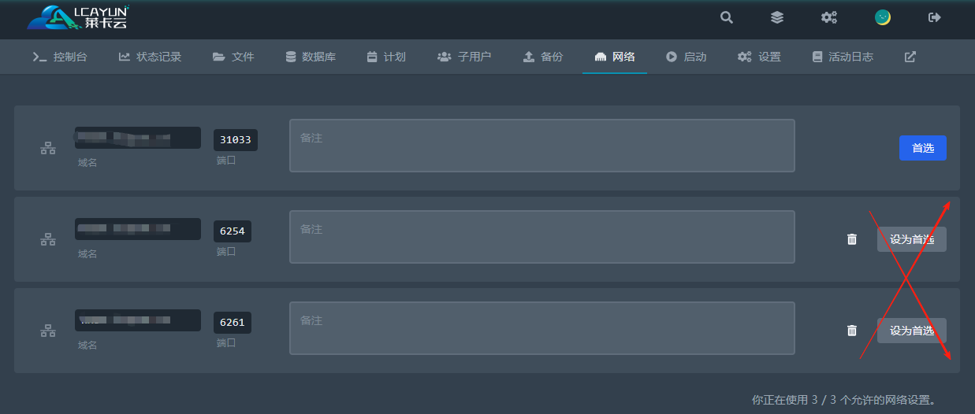
Task: Click port value 31033
Action: click(x=236, y=140)
